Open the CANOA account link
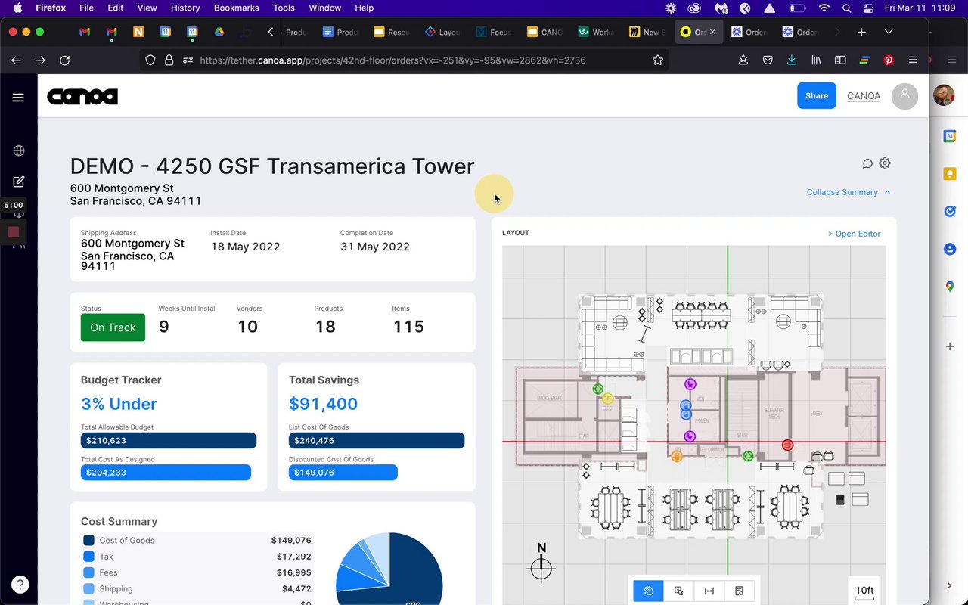 (864, 96)
